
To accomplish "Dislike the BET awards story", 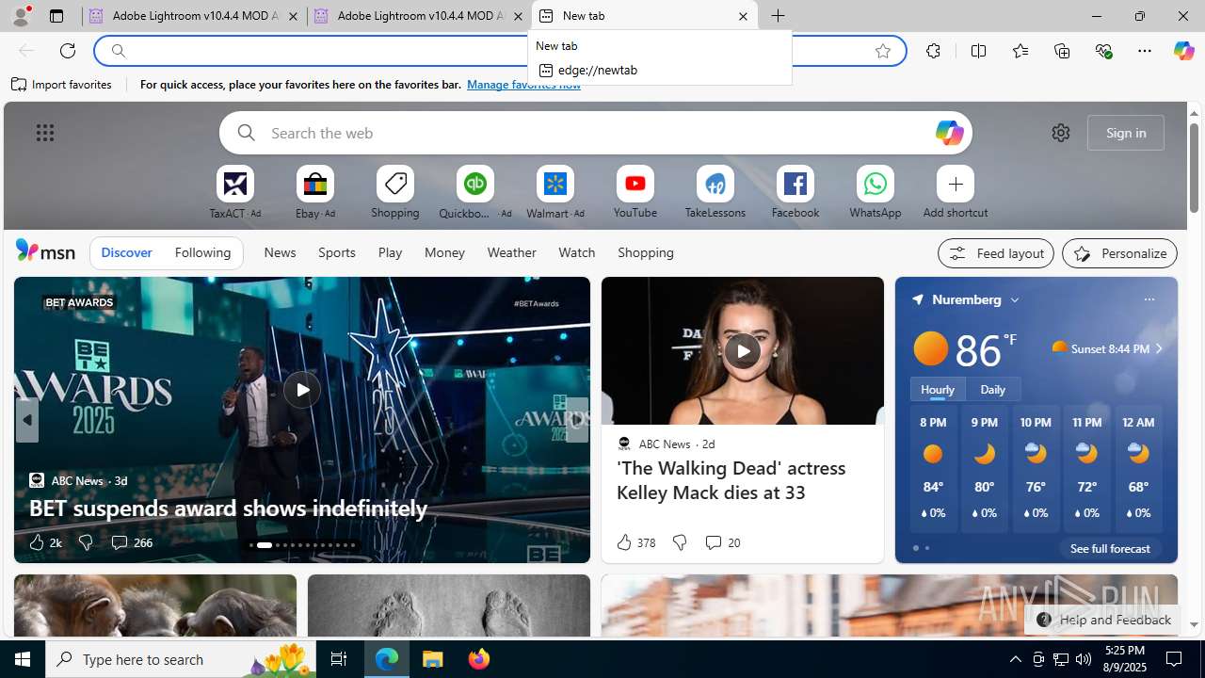I will point(86,542).
